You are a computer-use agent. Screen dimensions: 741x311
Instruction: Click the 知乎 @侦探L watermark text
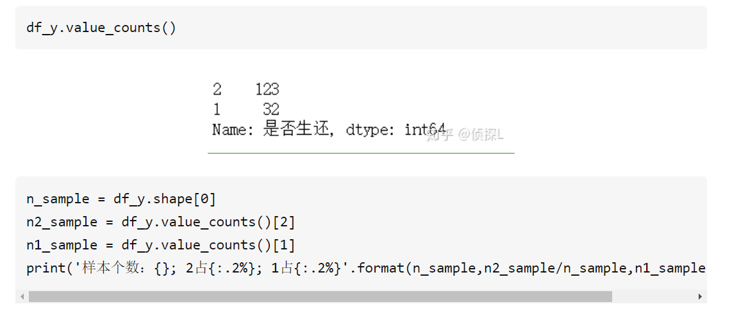tap(466, 135)
